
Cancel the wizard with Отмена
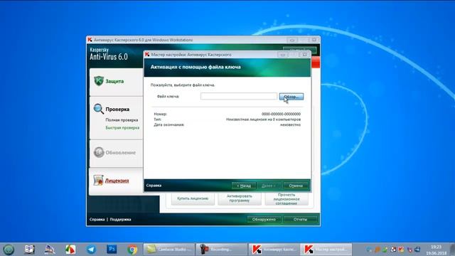(296, 186)
